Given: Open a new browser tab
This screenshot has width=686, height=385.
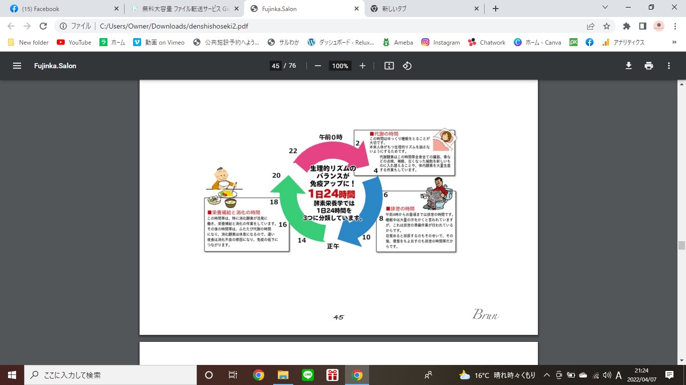Looking at the screenshot, I should [x=496, y=9].
